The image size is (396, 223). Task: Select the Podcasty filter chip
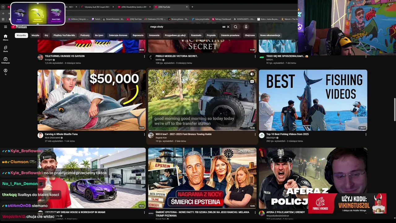point(85,35)
